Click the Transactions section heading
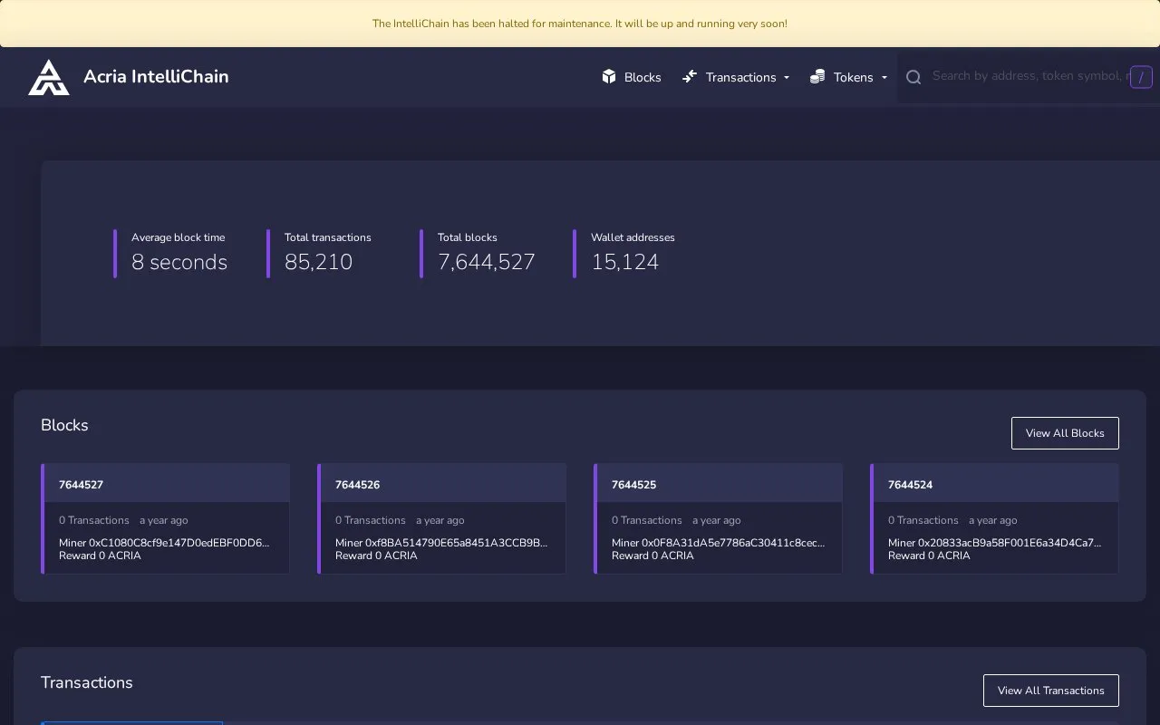The height and width of the screenshot is (725, 1160). 87,682
